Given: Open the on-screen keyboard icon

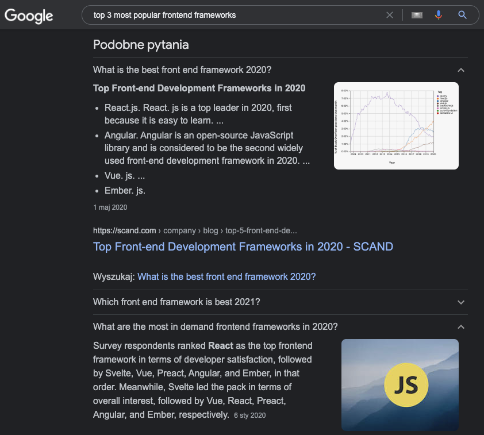Looking at the screenshot, I should pyautogui.click(x=417, y=15).
